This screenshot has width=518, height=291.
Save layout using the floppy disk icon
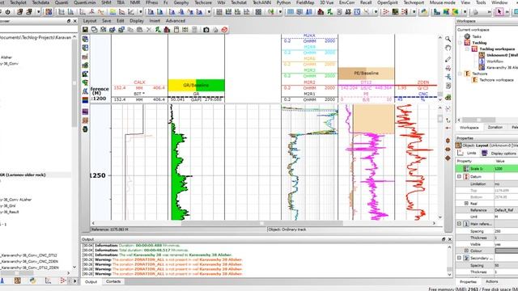pyautogui.click(x=85, y=30)
